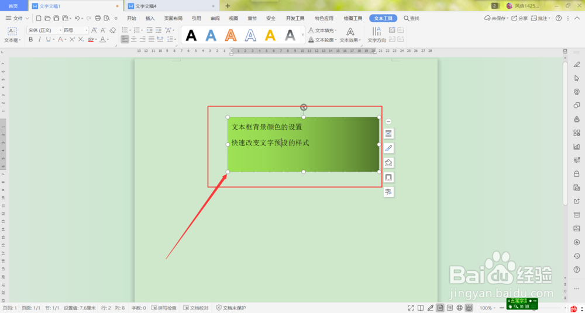Open a file using the folder icon
Screen dimensions: 585x313
(47, 18)
